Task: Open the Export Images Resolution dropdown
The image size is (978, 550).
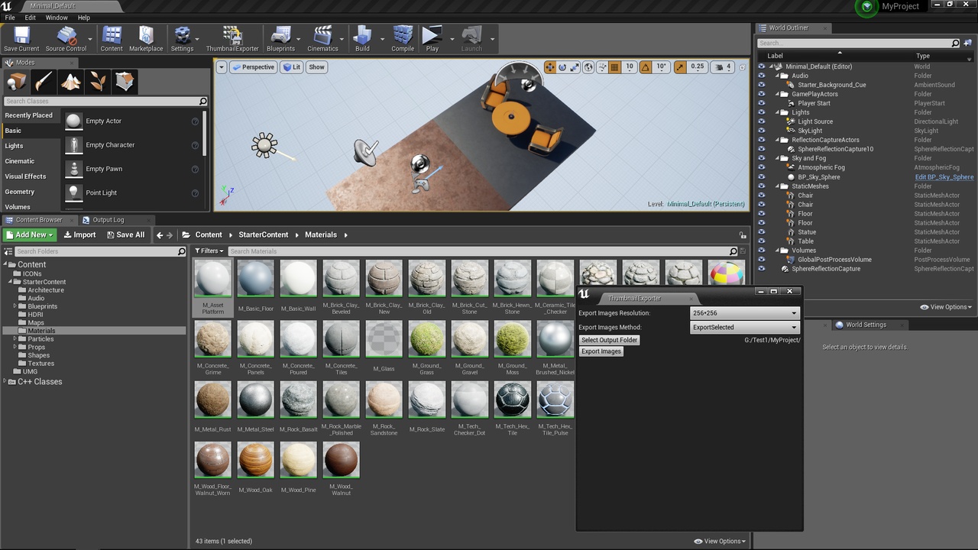Action: click(x=744, y=313)
